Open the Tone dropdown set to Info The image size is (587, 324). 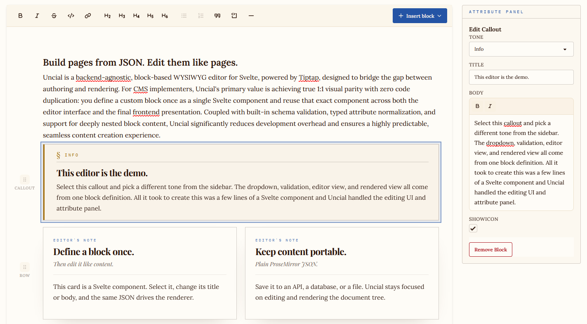[x=521, y=49]
